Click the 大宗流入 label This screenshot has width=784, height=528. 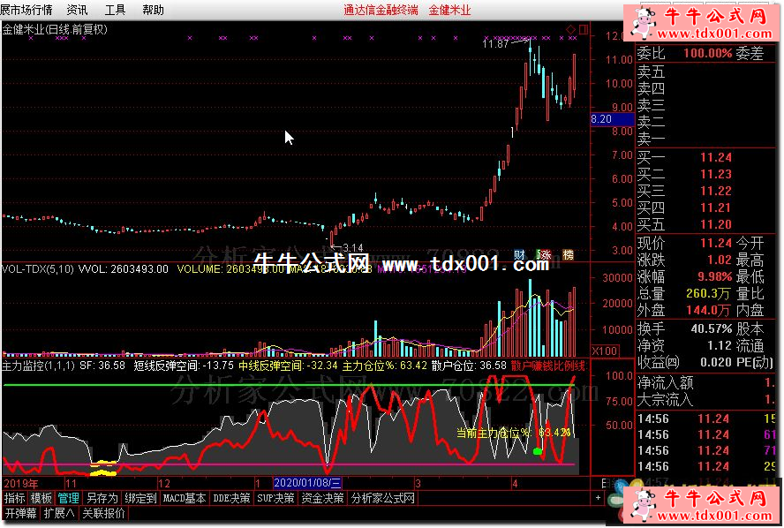tap(665, 399)
